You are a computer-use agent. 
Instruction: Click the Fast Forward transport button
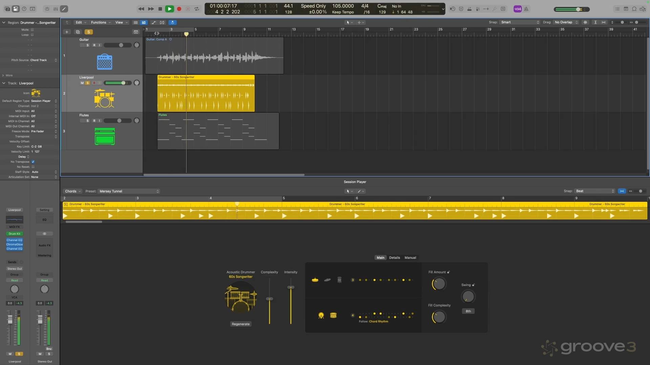click(x=151, y=9)
